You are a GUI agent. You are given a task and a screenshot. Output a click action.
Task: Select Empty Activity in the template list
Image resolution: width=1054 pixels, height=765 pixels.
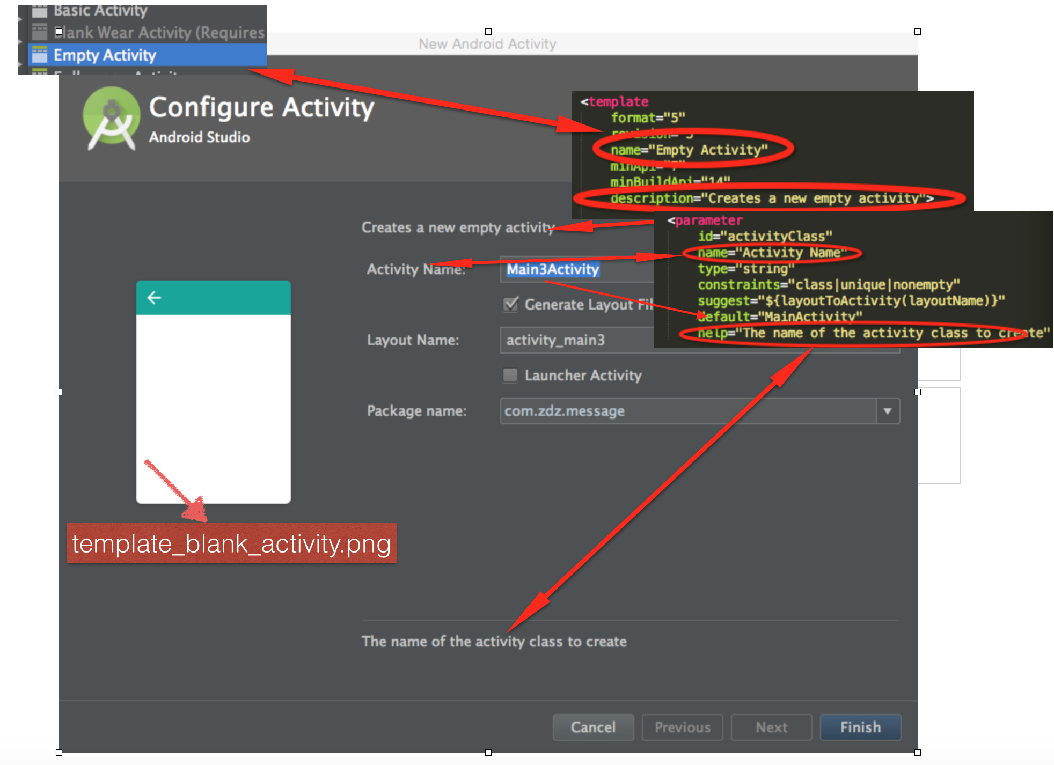click(x=148, y=55)
